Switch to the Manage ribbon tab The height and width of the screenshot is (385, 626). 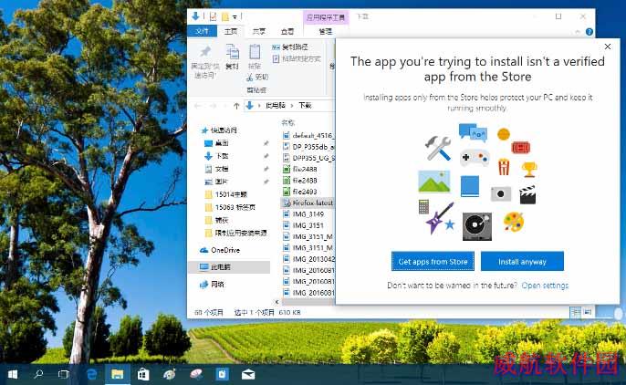(326, 31)
